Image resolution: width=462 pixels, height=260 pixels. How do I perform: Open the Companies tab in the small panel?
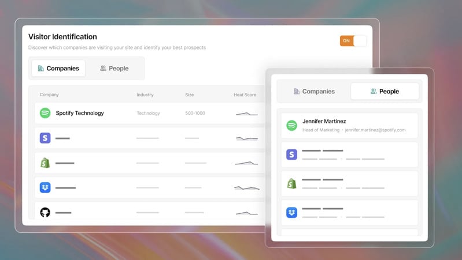(x=314, y=91)
